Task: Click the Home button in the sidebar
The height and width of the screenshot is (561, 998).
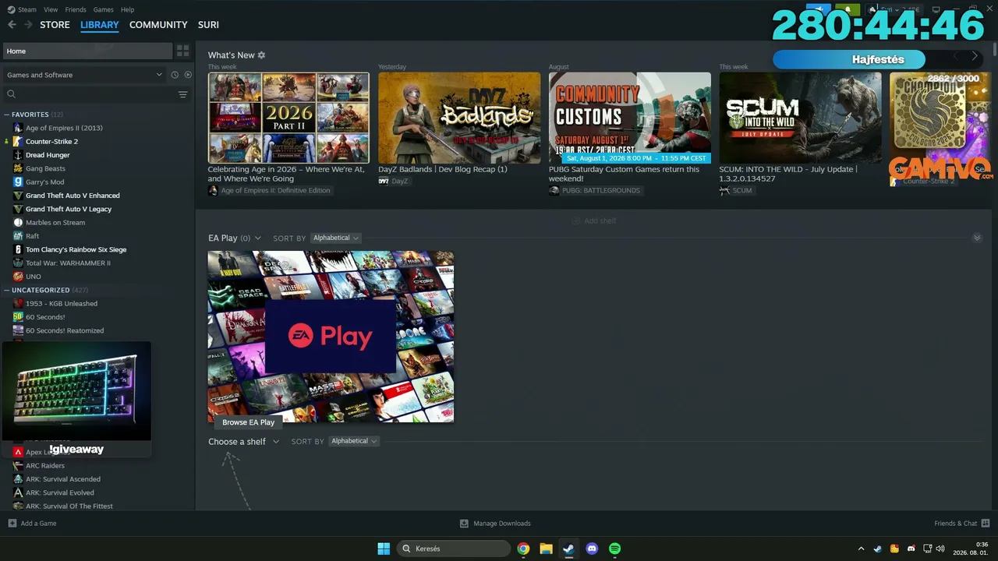Action: [x=87, y=51]
